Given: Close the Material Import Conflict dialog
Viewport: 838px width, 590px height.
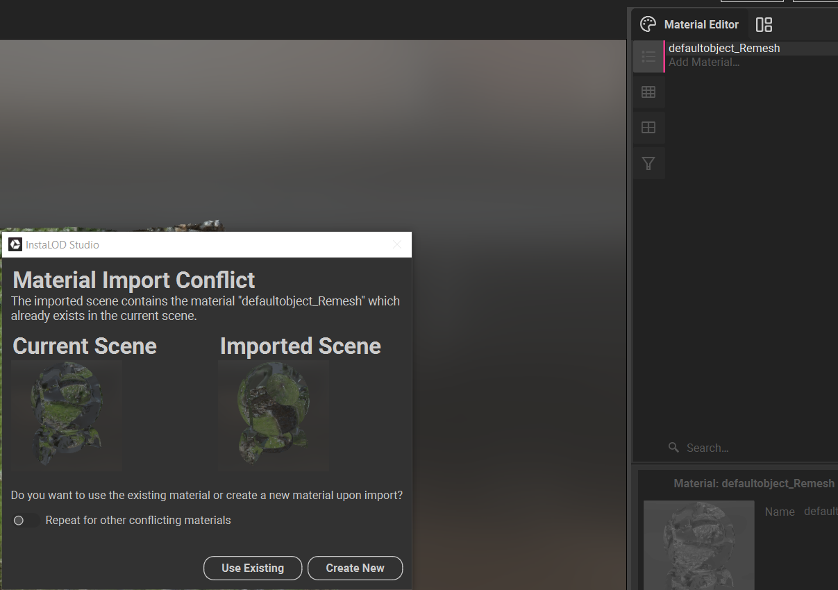Looking at the screenshot, I should point(397,244).
